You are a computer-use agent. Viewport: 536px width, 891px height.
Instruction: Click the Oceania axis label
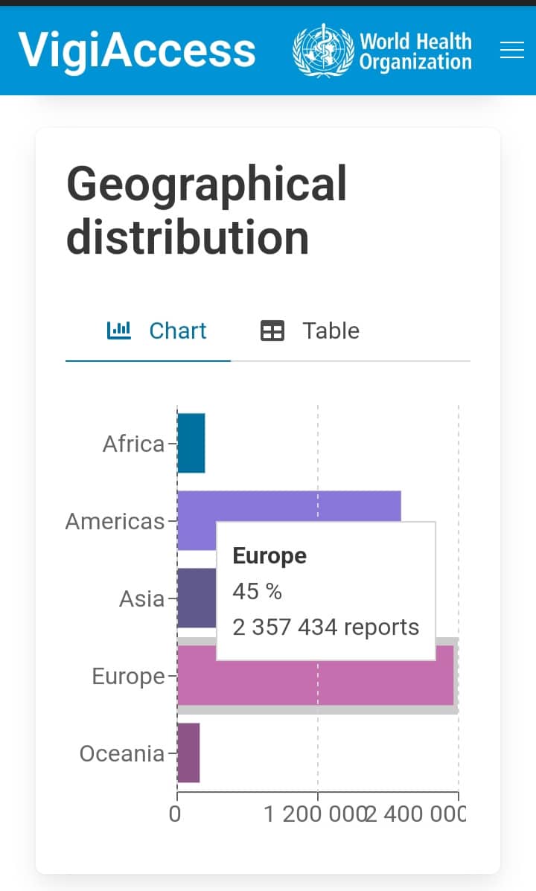(x=121, y=753)
